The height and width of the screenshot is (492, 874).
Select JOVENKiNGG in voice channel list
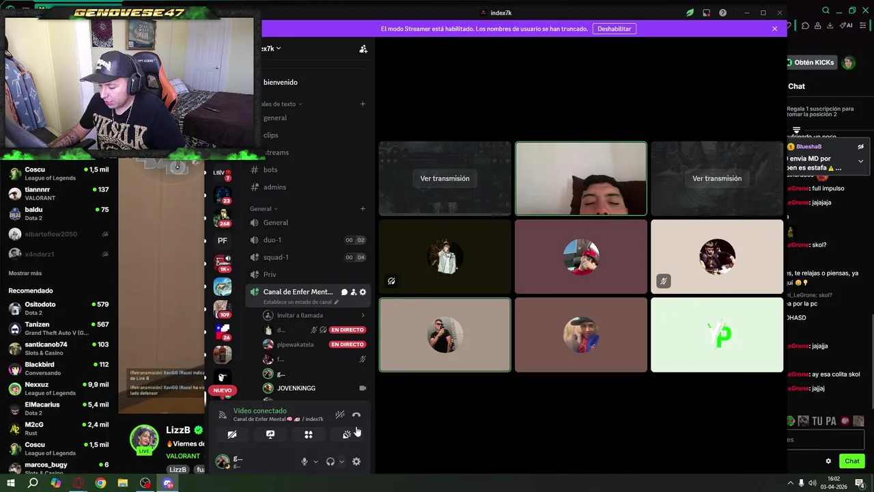[315, 388]
